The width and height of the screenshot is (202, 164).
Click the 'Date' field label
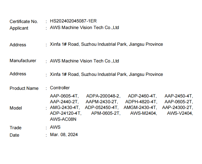pos(14,135)
